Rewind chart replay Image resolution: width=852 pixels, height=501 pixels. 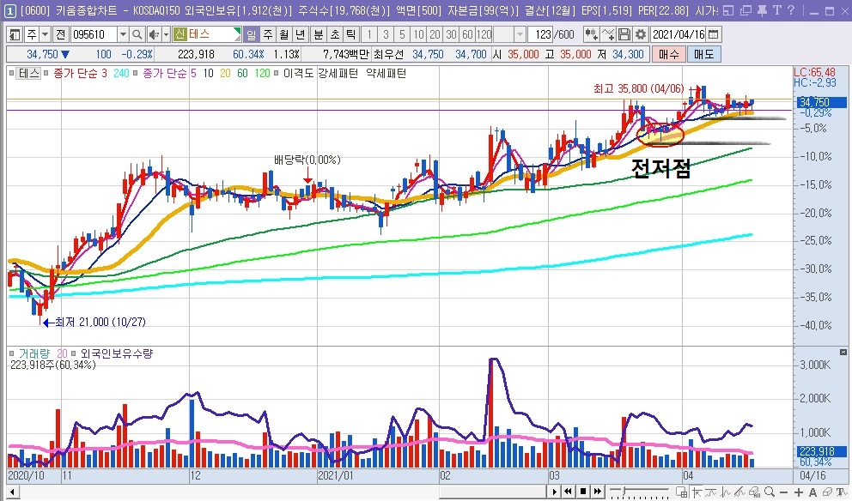(569, 492)
